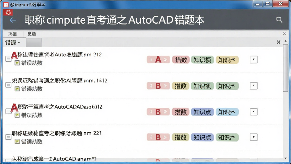The image size is (291, 164).
Task: Switch to the first tab 风错
Action: [13, 34]
